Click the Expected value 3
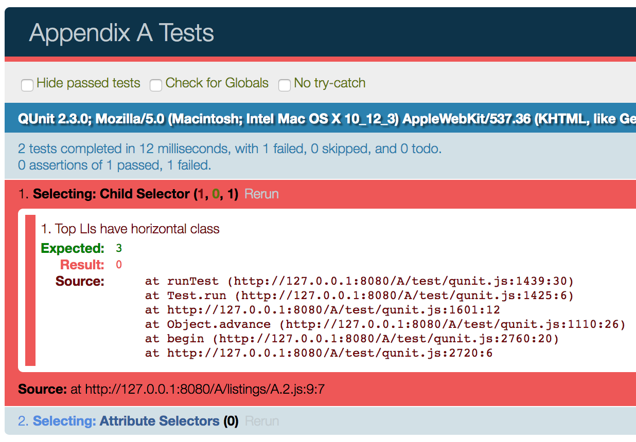 (x=119, y=249)
